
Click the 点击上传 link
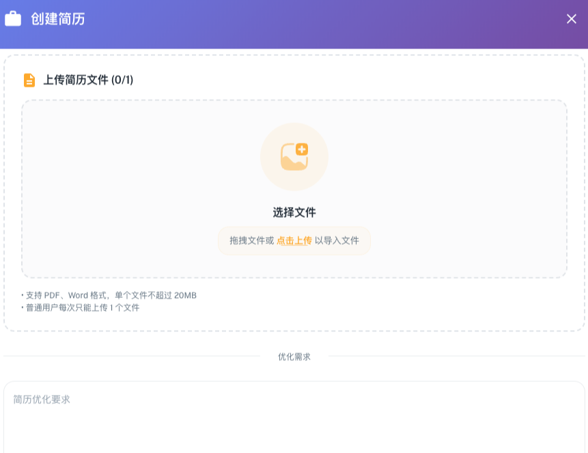(x=294, y=241)
